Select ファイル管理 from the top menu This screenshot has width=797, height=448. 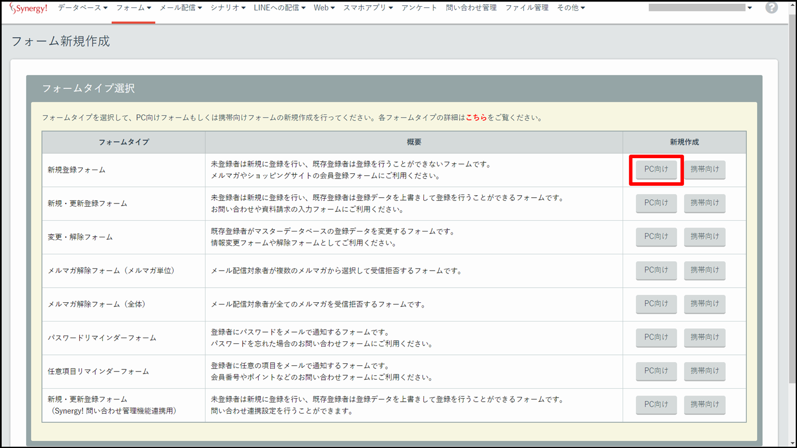[527, 8]
